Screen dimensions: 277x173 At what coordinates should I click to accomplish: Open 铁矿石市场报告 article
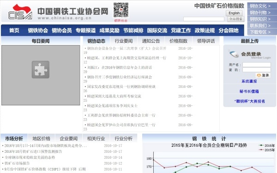tap(17, 163)
